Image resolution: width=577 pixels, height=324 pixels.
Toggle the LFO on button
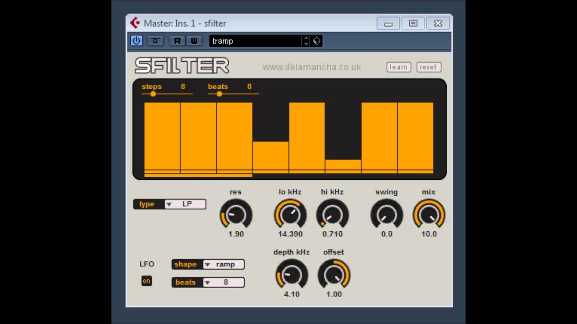coord(146,281)
